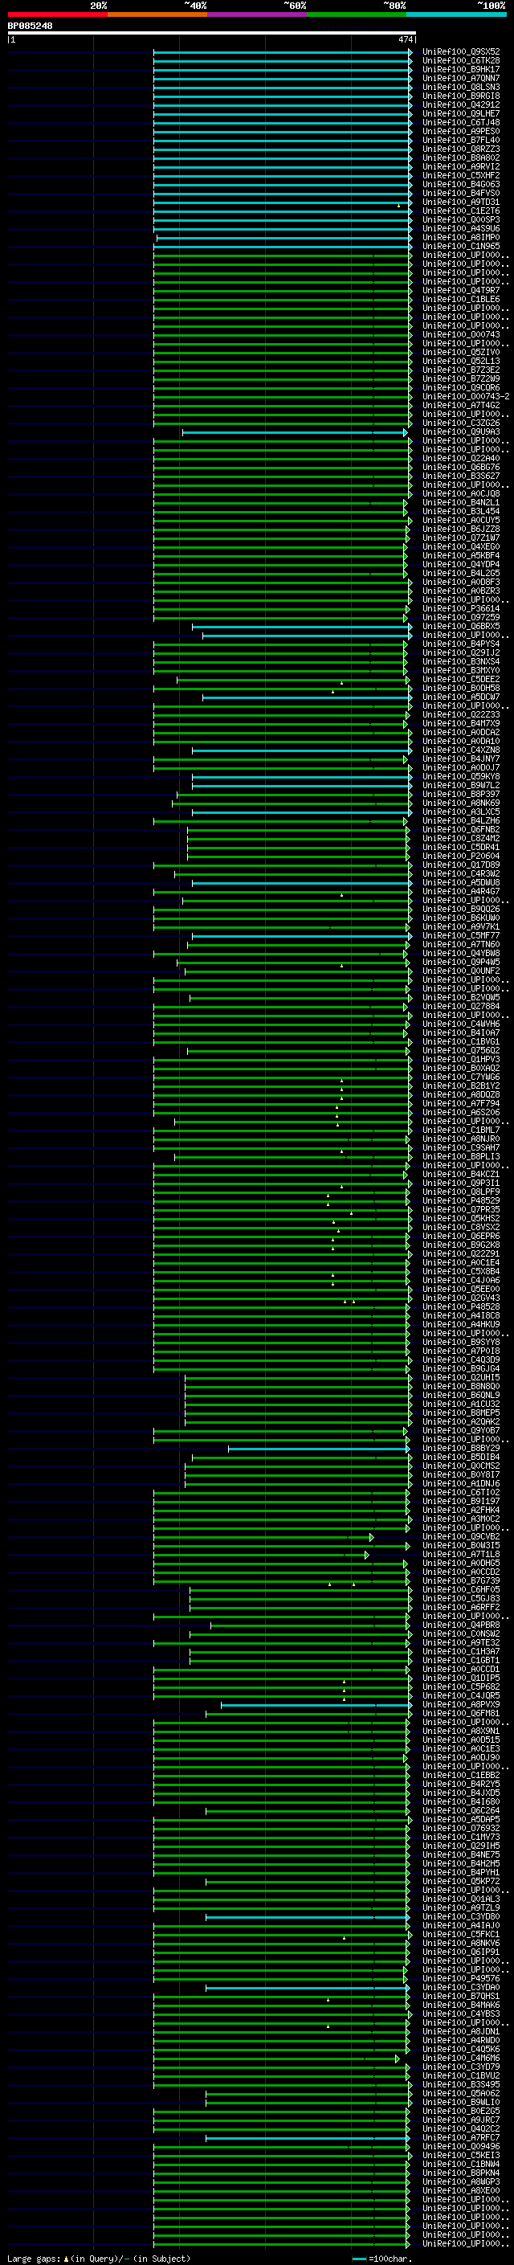Select hit label UniRef100_A7T4G2
The width and height of the screenshot is (514, 2265).
461,405
